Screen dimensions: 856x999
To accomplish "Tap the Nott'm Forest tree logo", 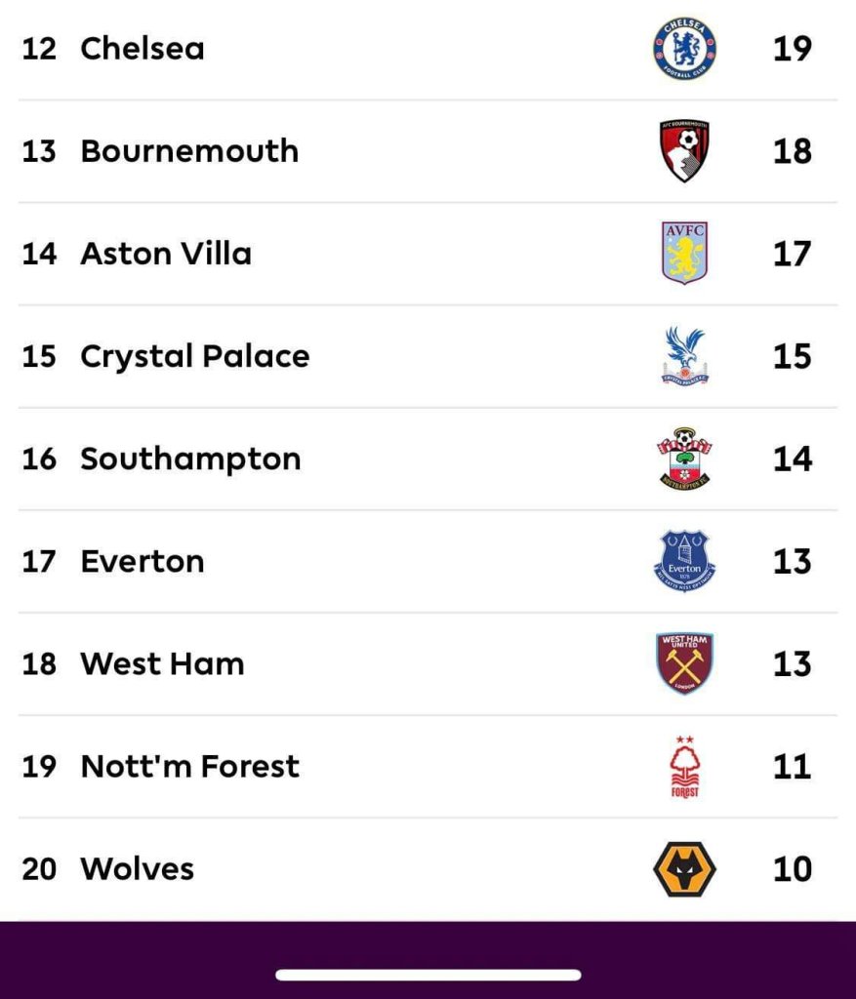I will (685, 767).
